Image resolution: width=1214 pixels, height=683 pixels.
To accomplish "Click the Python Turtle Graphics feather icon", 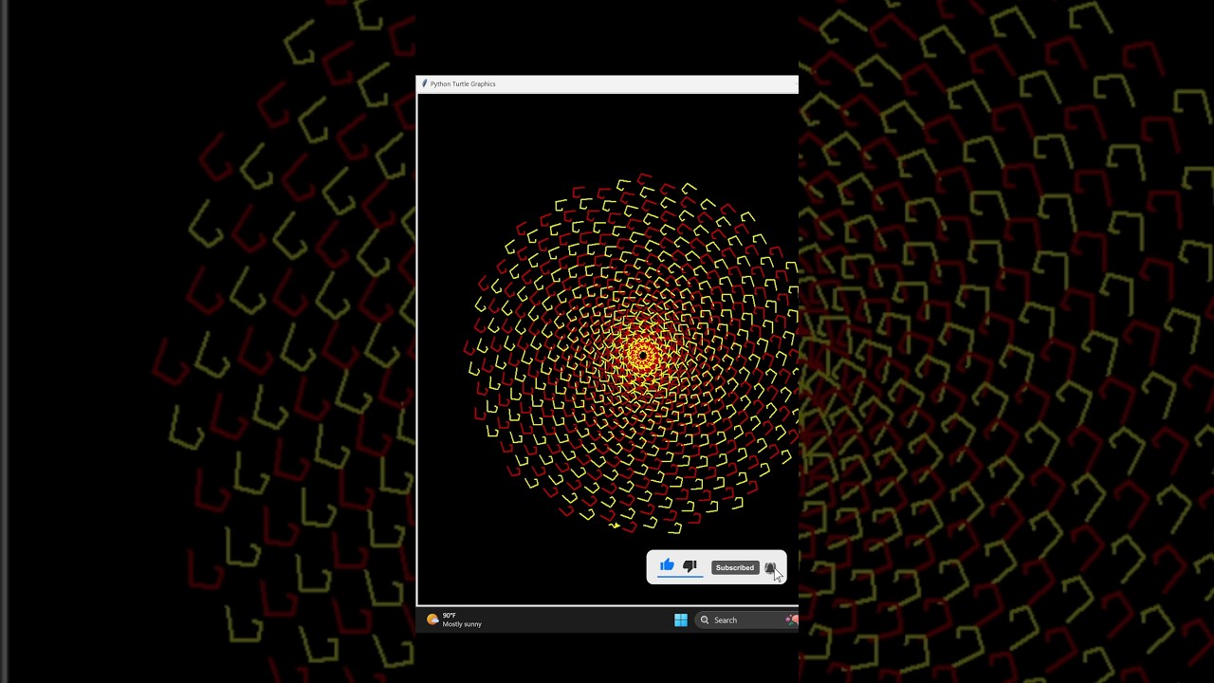I will coord(424,83).
